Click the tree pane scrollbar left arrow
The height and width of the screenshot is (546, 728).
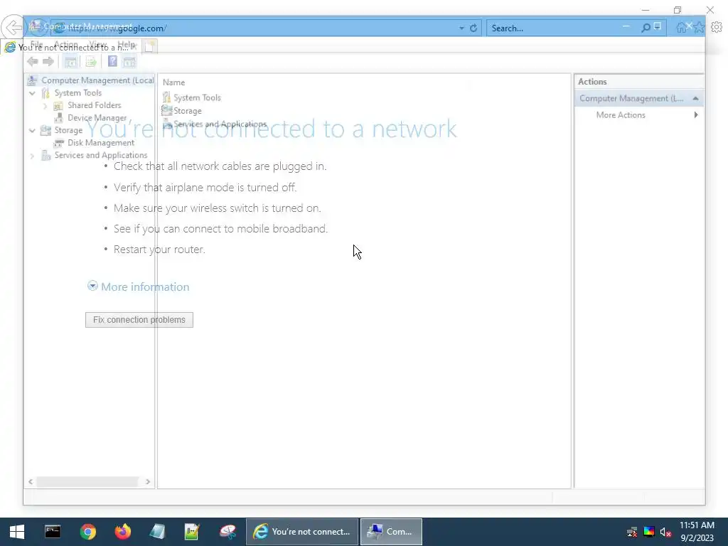pos(31,482)
